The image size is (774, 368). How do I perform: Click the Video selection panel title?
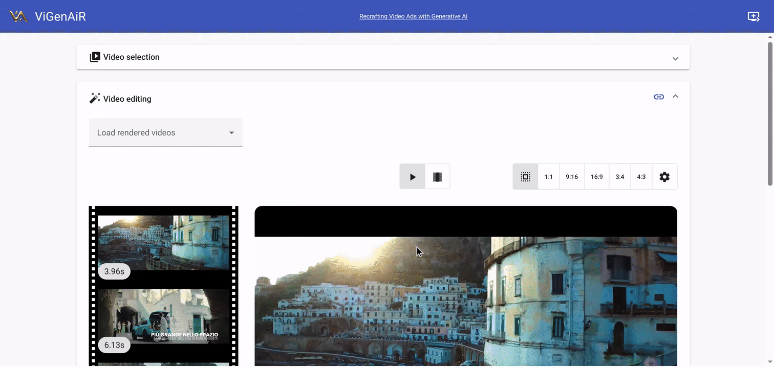tap(132, 57)
